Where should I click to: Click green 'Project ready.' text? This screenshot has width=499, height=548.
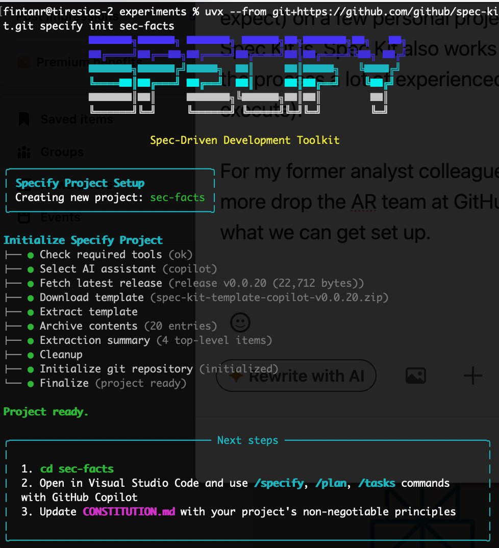coord(46,412)
